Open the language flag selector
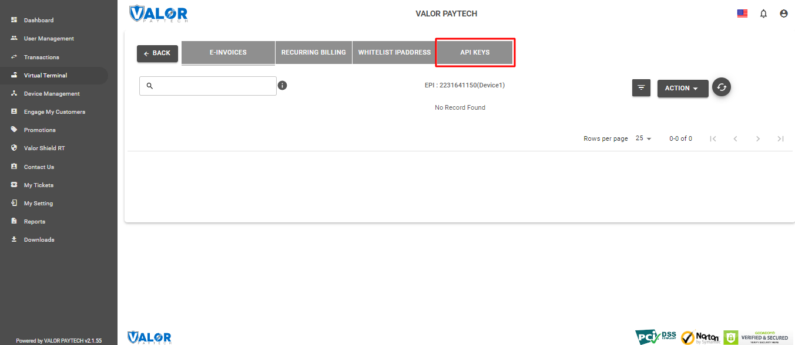795x345 pixels. click(x=742, y=13)
